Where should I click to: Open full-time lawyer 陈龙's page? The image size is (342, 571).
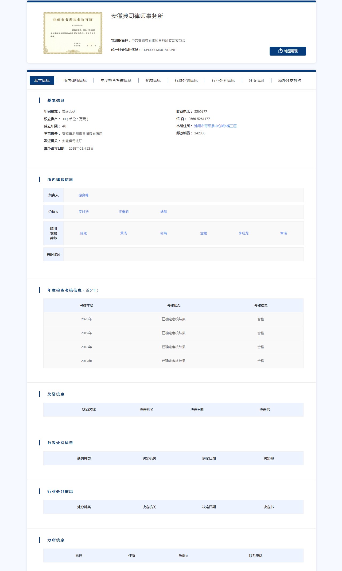pyautogui.click(x=83, y=233)
